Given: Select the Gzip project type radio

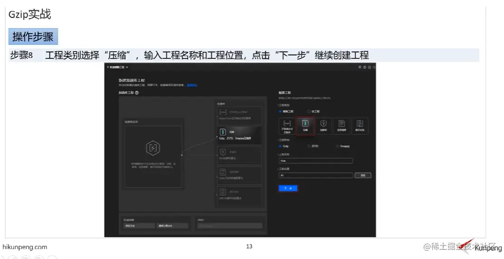Looking at the screenshot, I should tap(280, 146).
